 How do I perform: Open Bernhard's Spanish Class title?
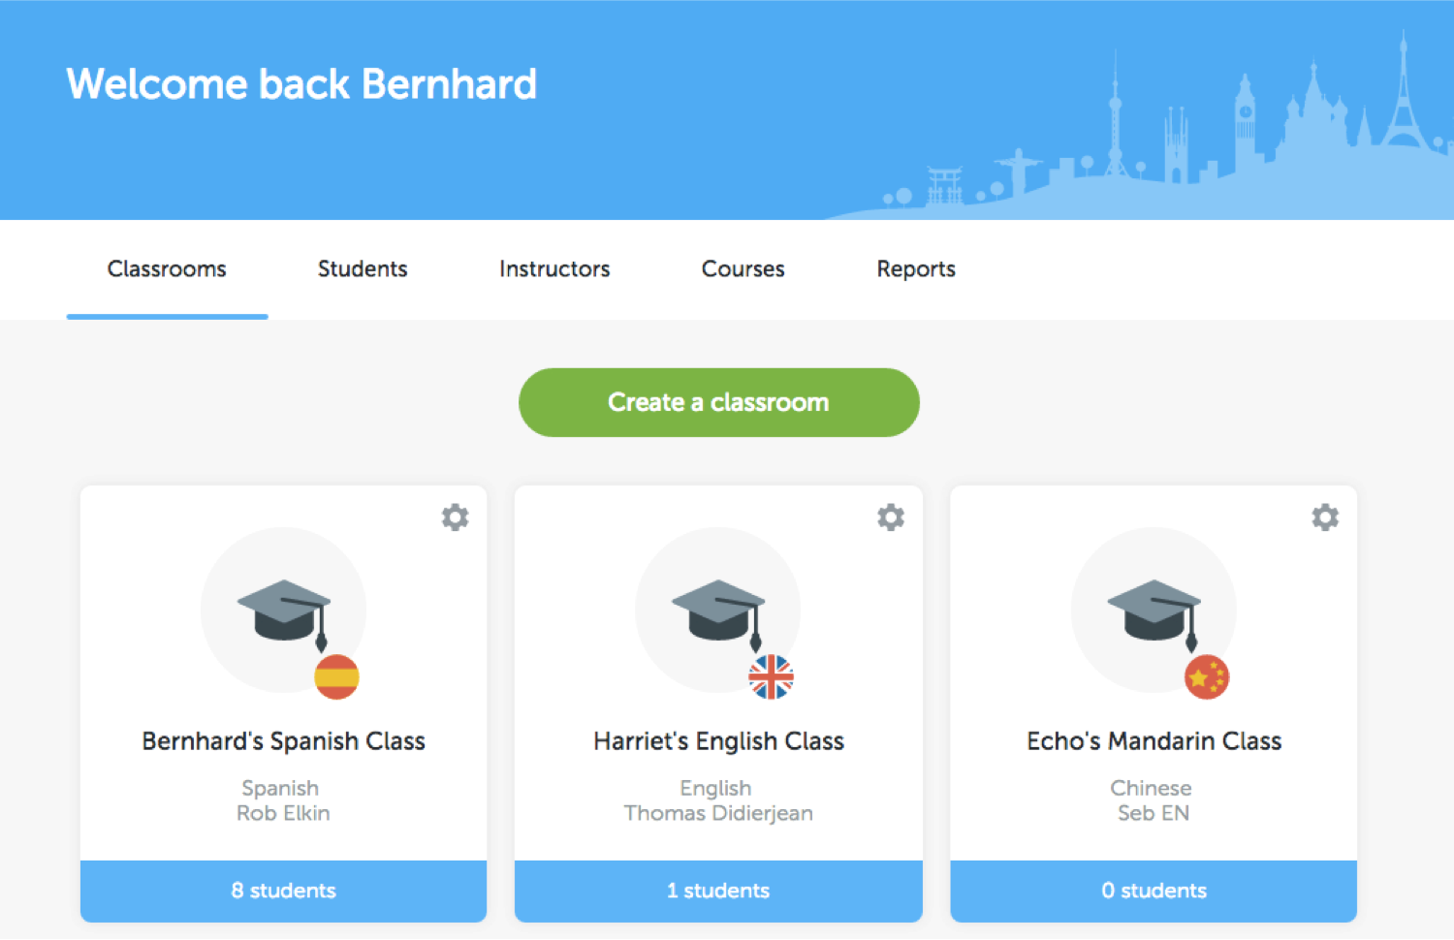tap(283, 741)
